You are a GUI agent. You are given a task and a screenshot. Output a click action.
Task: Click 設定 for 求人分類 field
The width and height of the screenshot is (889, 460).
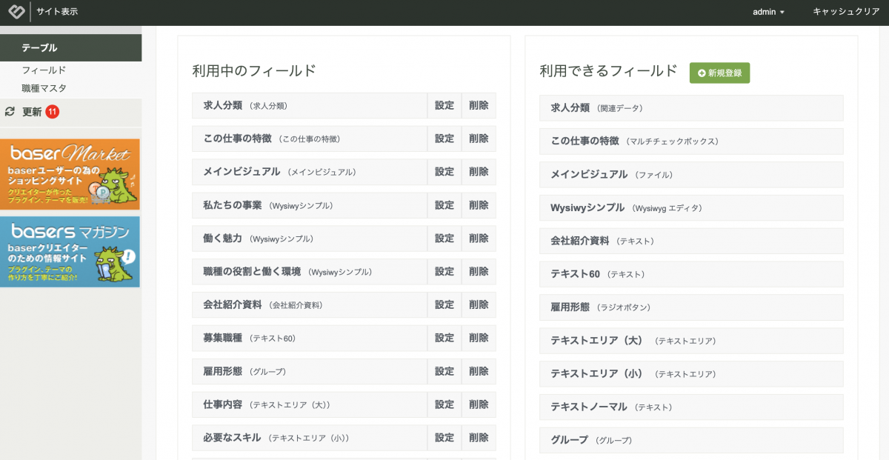(x=444, y=105)
